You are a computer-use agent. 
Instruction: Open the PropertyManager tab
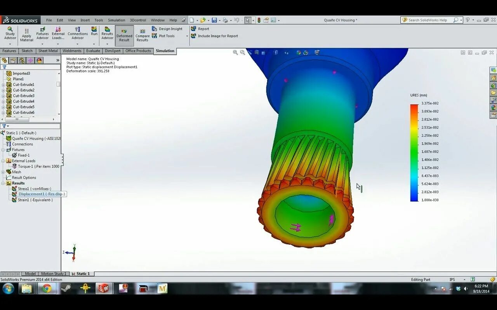(13, 60)
